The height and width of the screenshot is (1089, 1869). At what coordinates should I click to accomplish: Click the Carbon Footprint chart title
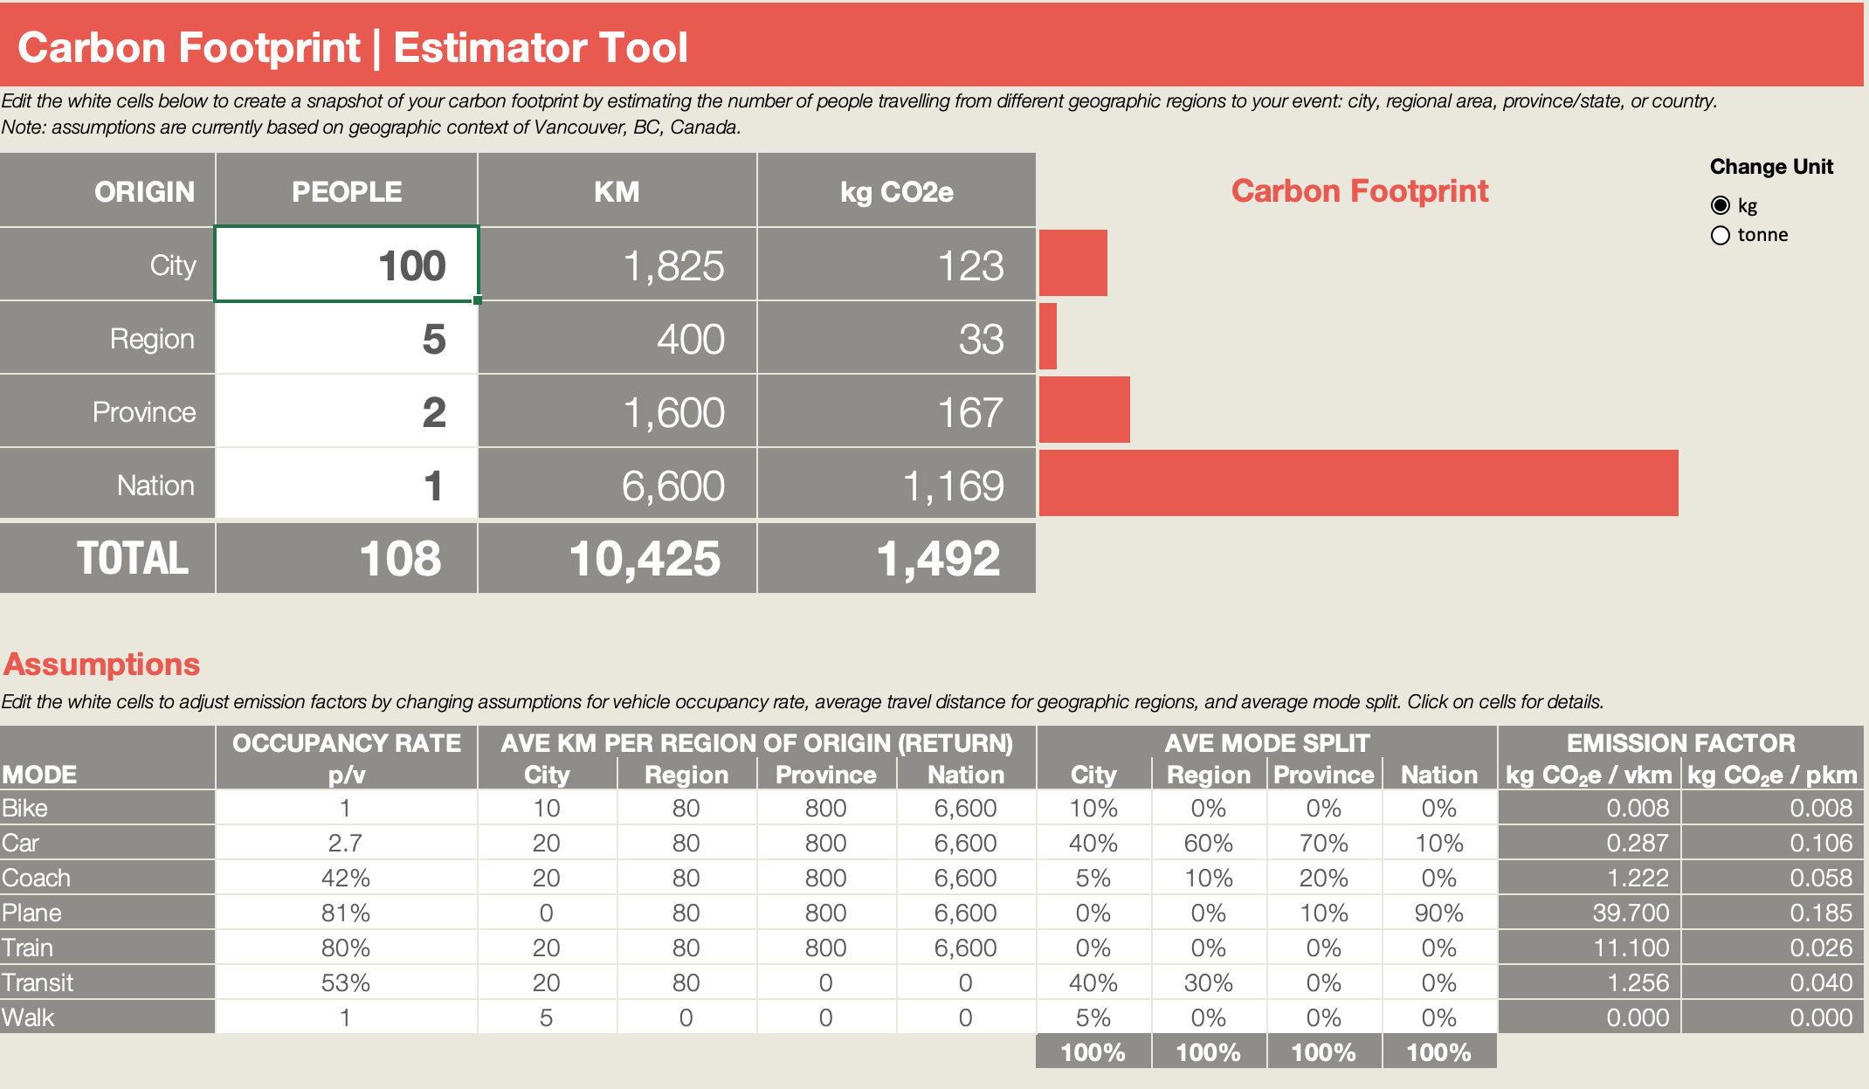[x=1360, y=190]
